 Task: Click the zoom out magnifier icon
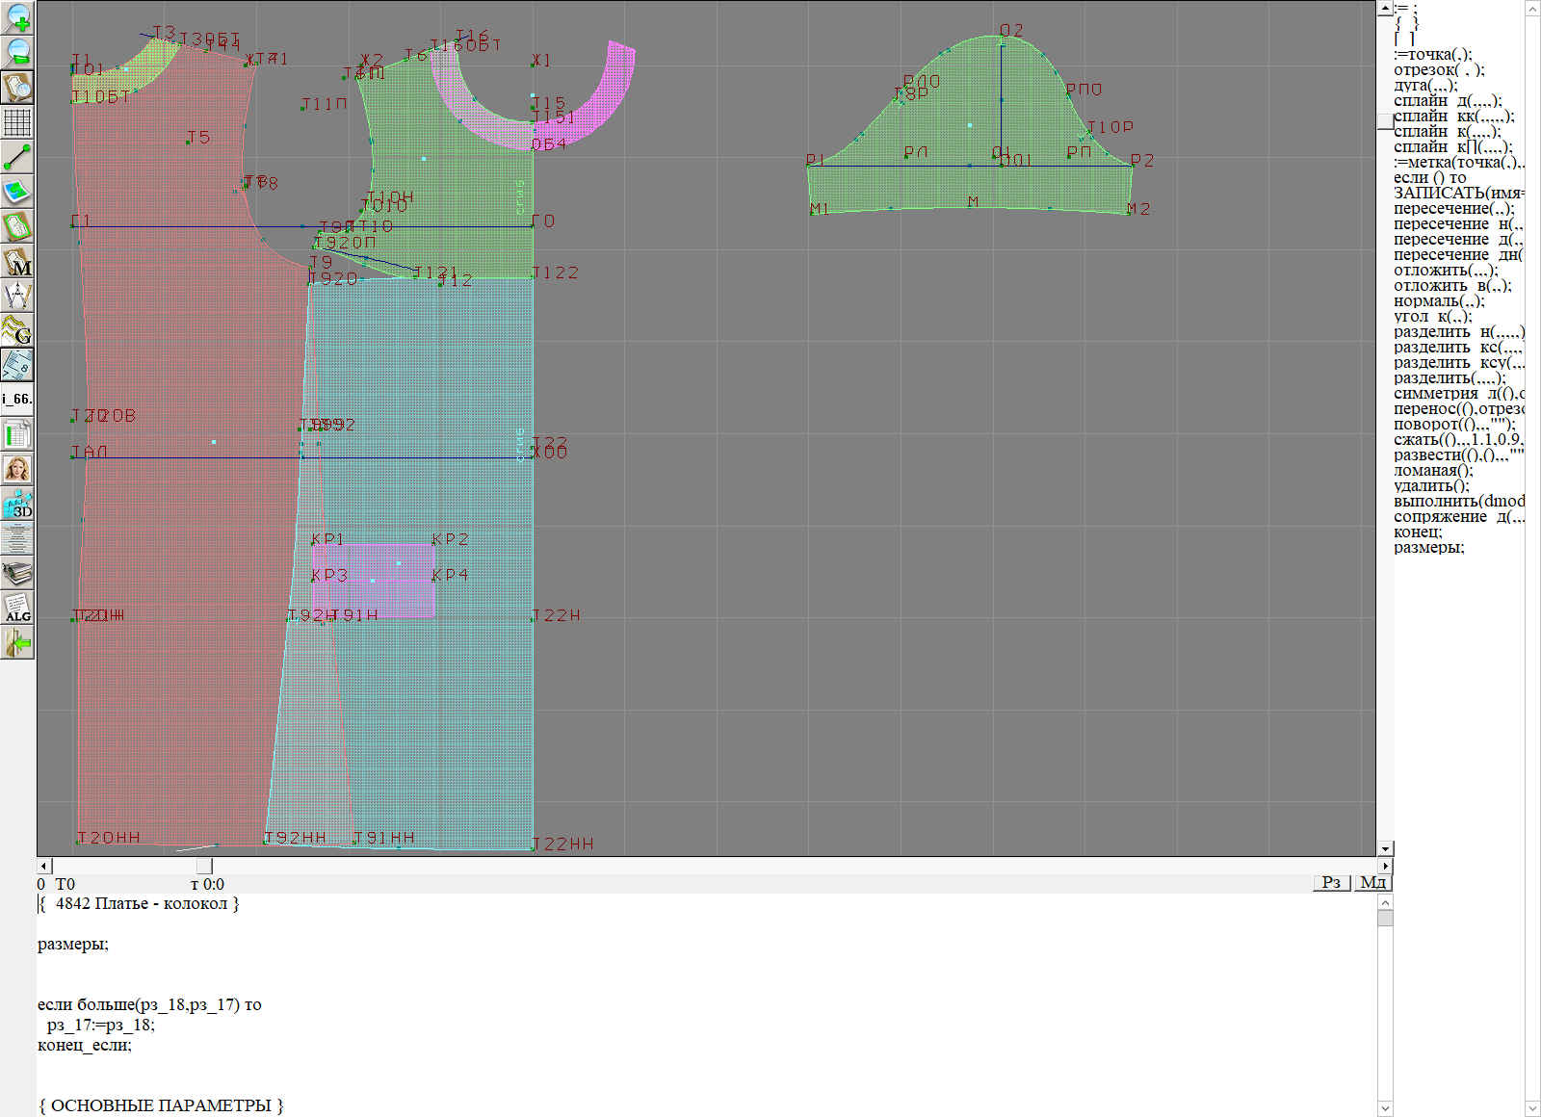pos(18,52)
